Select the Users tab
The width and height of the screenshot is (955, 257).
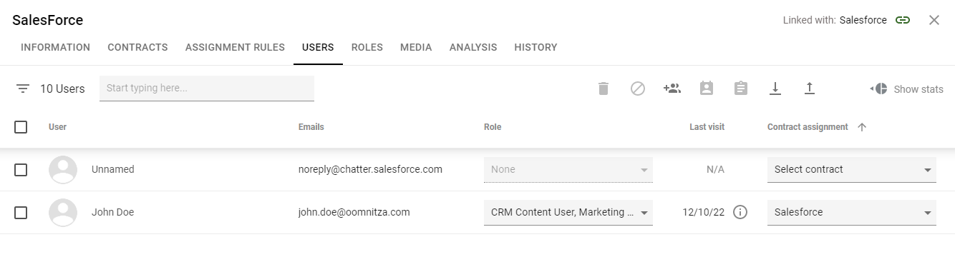[318, 47]
